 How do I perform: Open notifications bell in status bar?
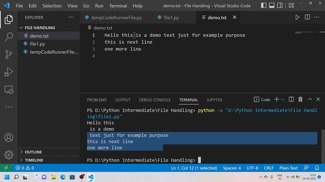point(317,168)
